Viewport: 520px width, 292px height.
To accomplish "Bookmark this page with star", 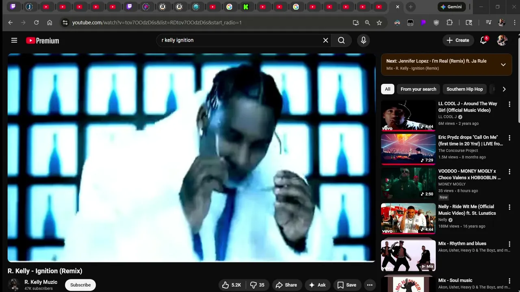I will (x=379, y=23).
